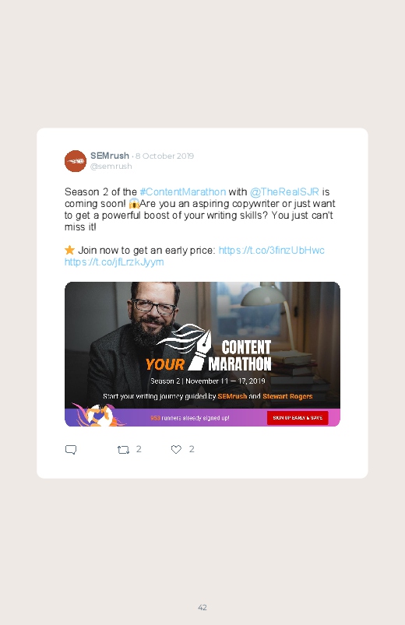405x625 pixels.
Task: Click the likes count number
Action: tap(192, 449)
